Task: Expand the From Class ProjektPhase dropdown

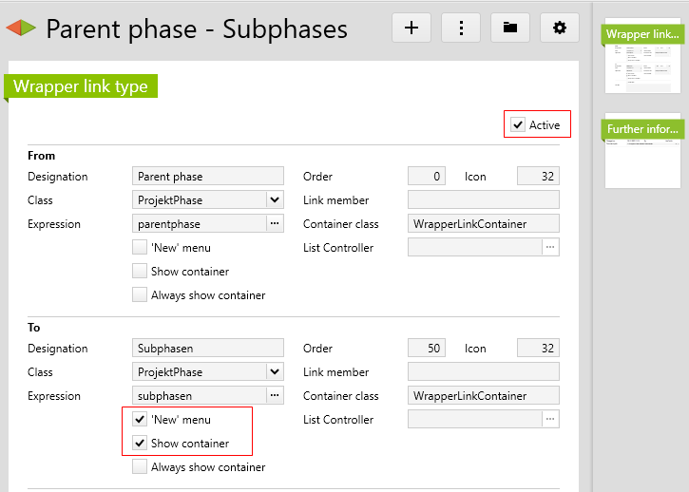Action: pos(274,200)
